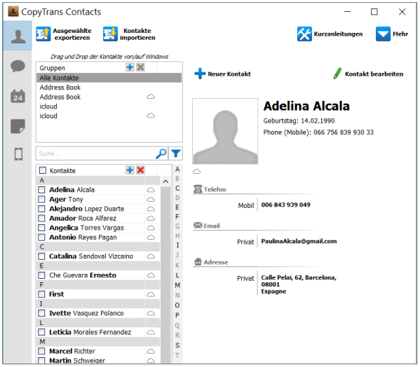Click email PaulinaAlcala@gmail.com
The height and width of the screenshot is (367, 420).
299,241
